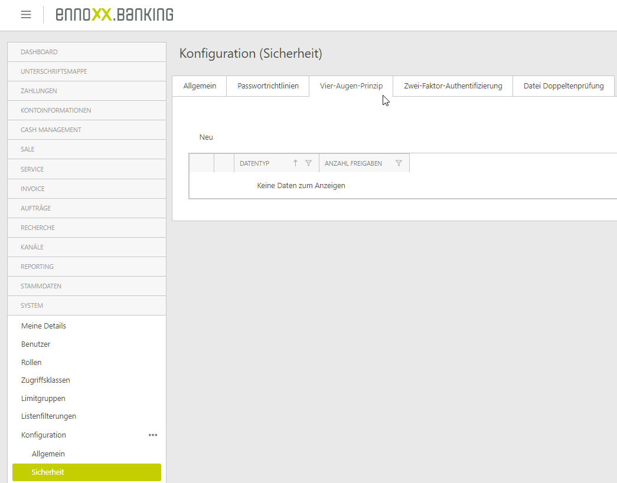
Task: Select Allgemein under Konfiguration
Action: 48,454
